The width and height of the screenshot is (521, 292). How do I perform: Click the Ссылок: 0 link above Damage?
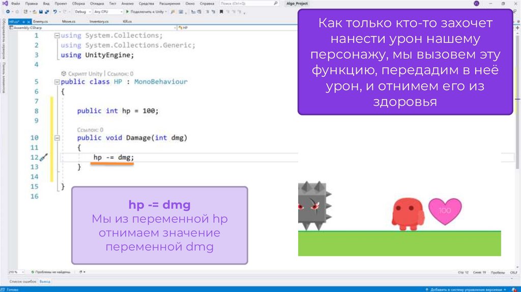[90, 130]
